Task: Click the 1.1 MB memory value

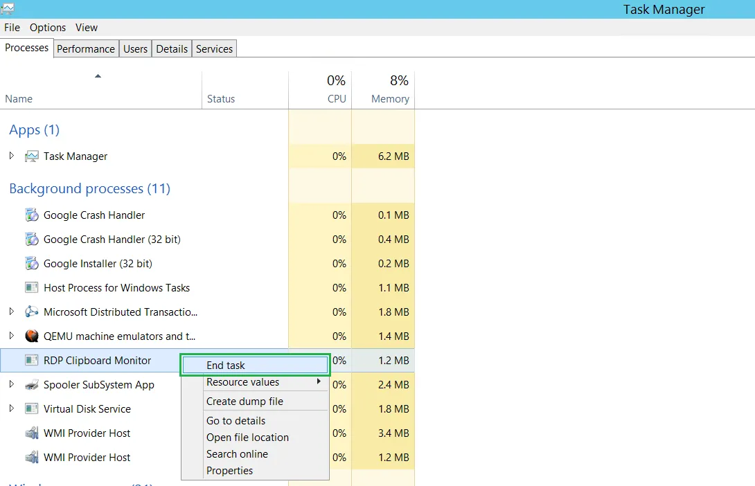Action: coord(393,288)
